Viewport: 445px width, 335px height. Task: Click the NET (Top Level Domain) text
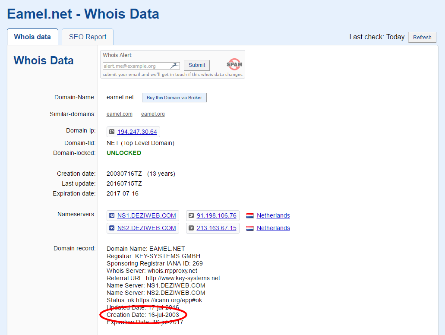pos(140,143)
